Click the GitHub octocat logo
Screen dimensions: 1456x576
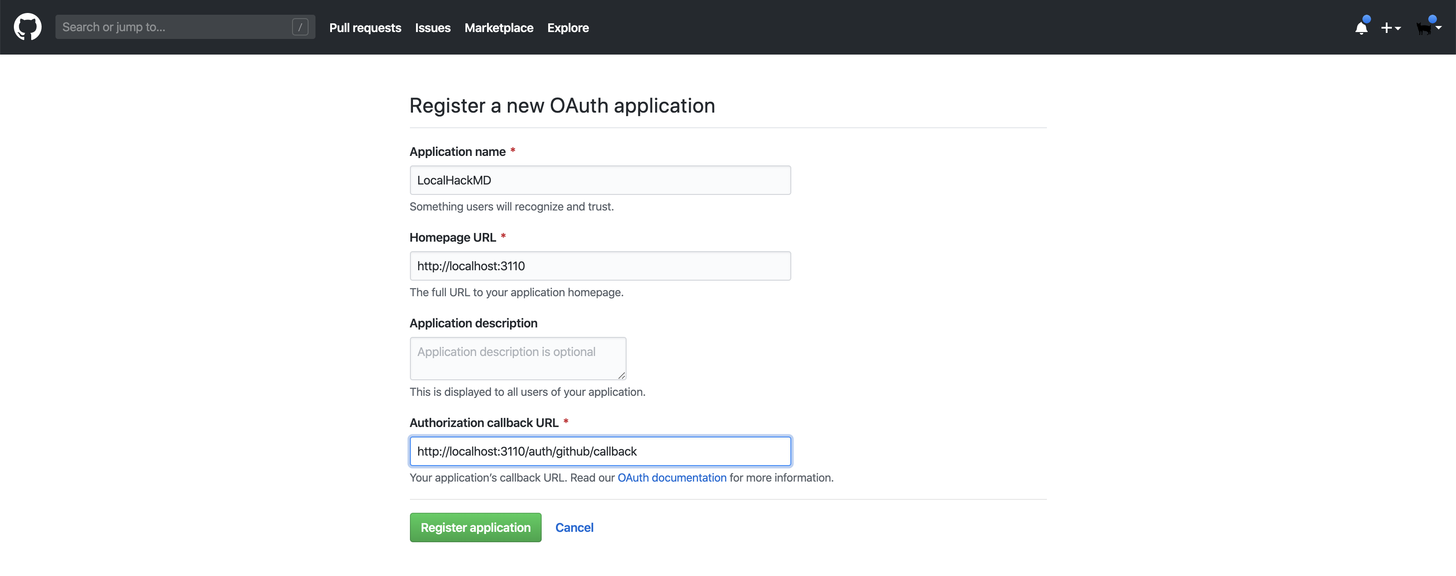pyautogui.click(x=27, y=26)
